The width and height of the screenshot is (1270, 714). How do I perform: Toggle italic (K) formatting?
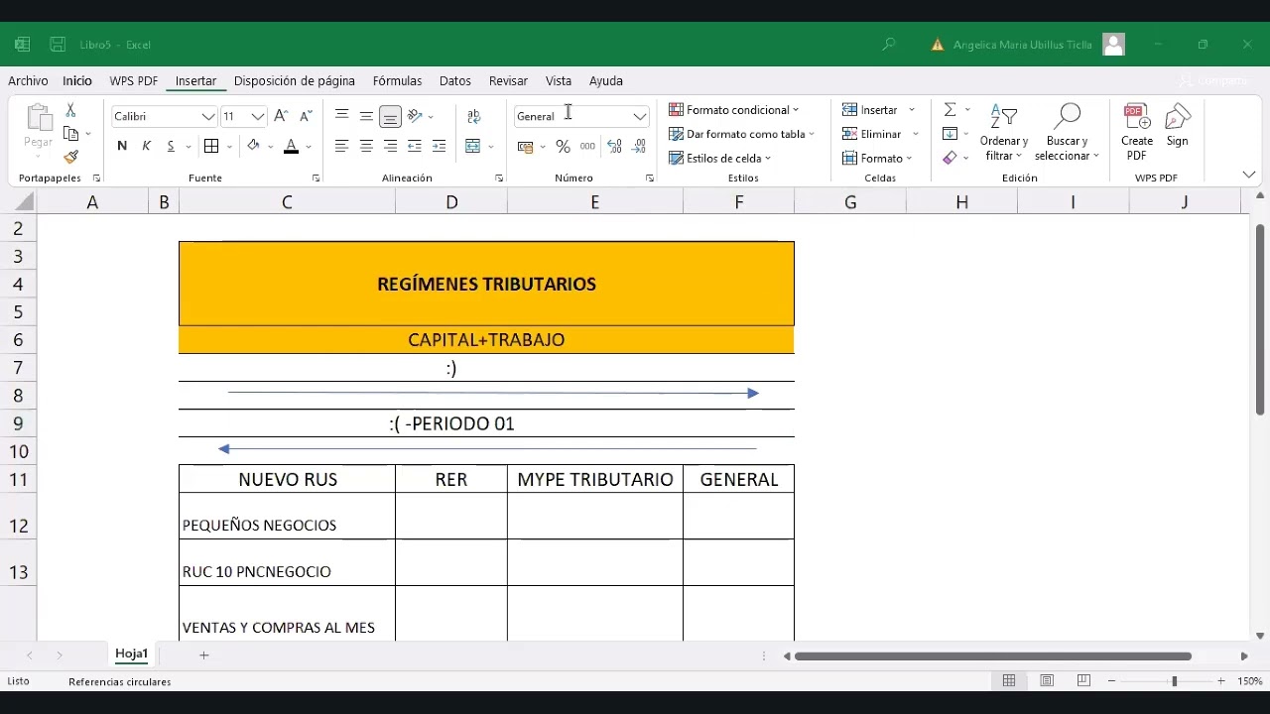(146, 146)
